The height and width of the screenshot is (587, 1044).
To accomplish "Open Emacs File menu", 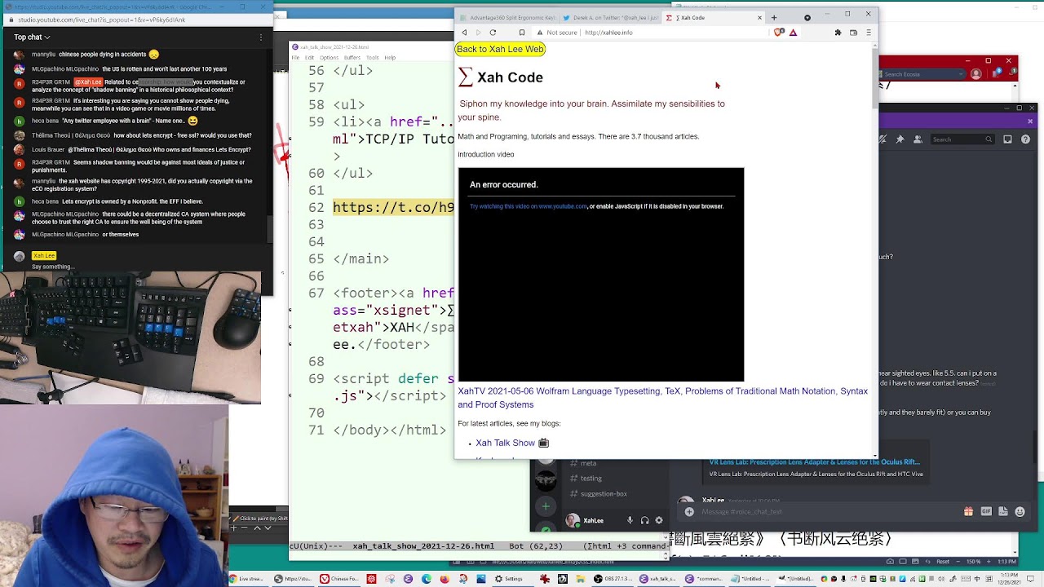I will (294, 58).
